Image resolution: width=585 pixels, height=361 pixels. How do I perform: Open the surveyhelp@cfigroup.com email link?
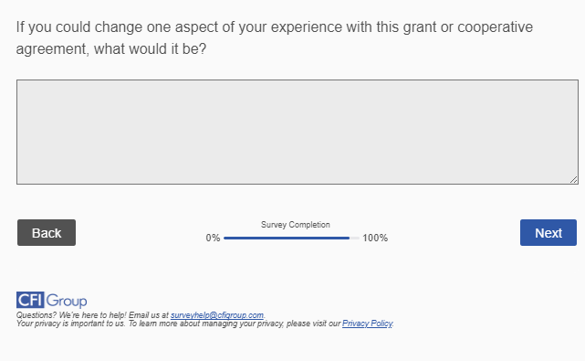[x=217, y=315]
